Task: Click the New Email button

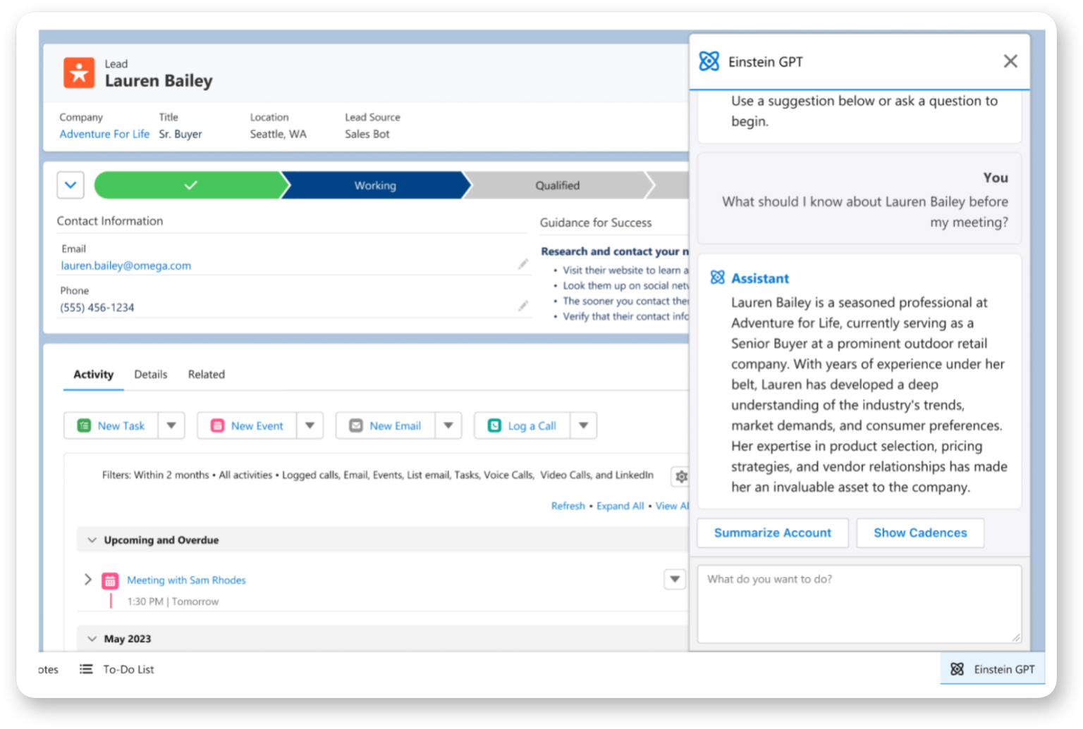Action: [385, 425]
